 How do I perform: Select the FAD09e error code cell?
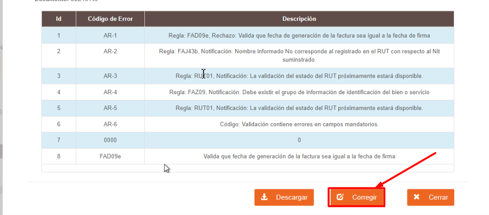110,156
